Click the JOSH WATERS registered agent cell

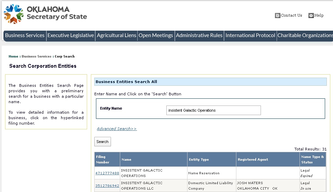click(x=268, y=186)
